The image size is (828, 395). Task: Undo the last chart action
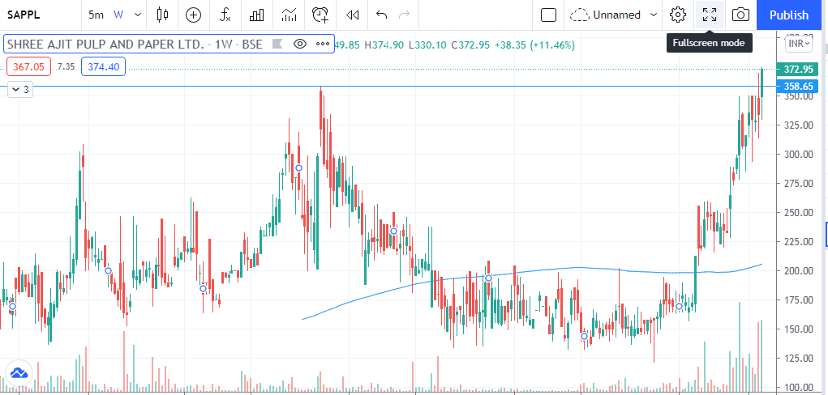[x=381, y=15]
